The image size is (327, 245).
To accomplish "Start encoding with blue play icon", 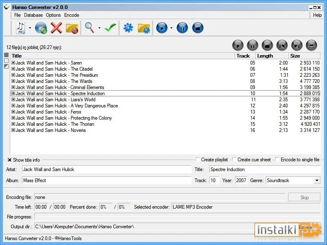I will 162,28.
